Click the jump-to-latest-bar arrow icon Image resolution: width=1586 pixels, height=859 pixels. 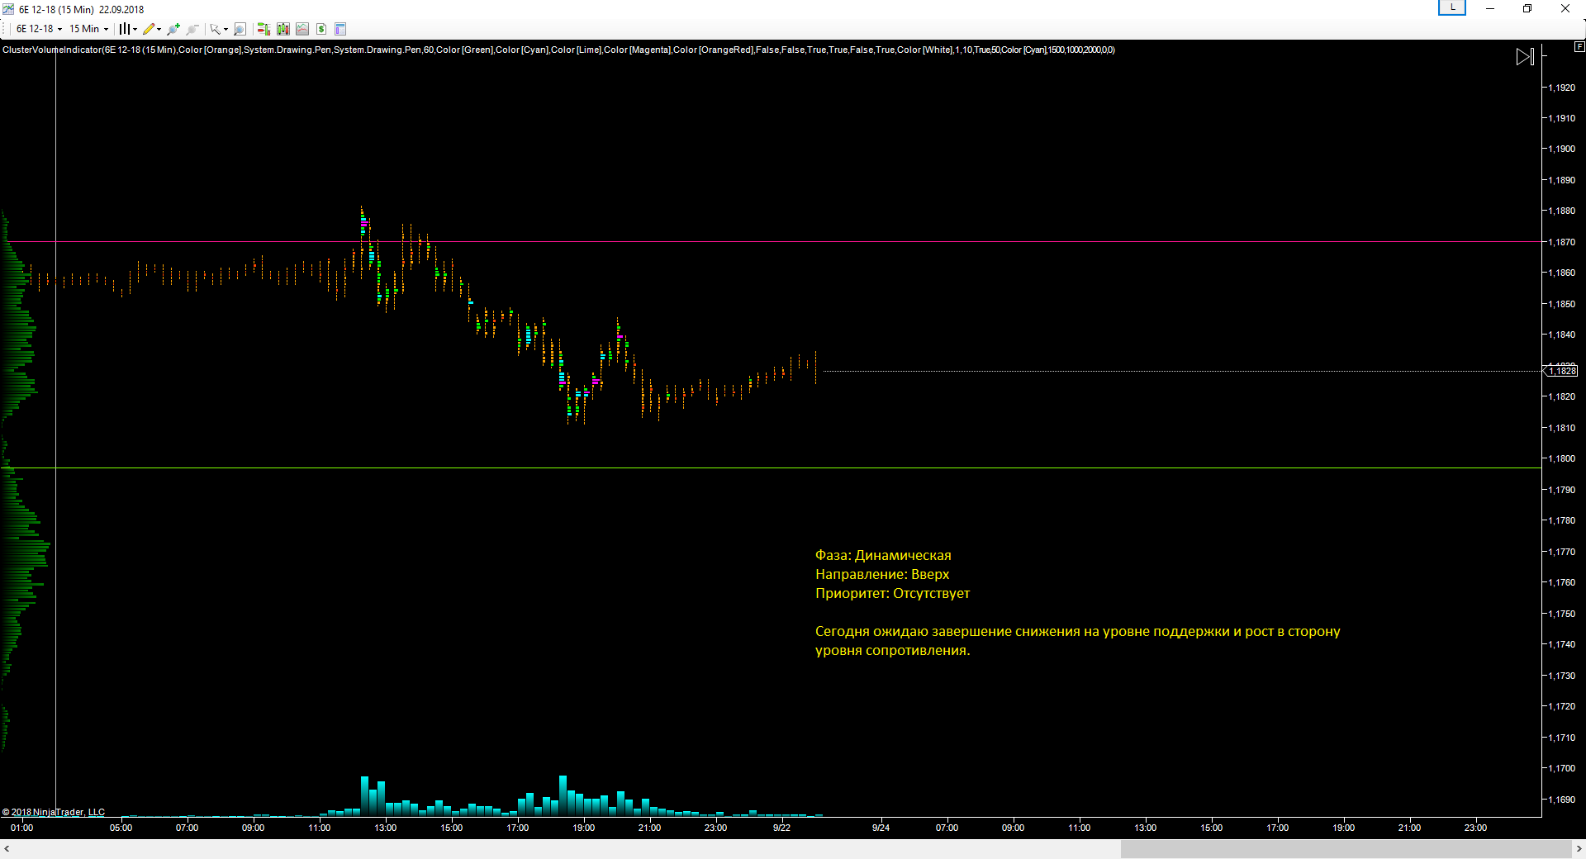click(1525, 57)
